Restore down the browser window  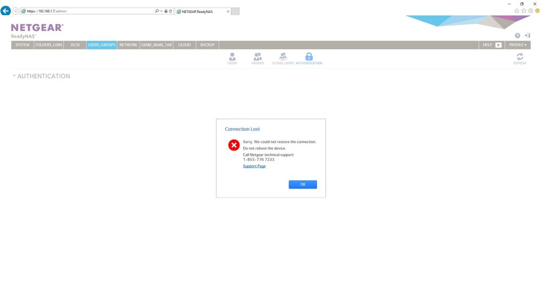(x=522, y=4)
